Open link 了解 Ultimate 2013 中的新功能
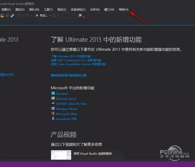195x167 pixels. (x=71, y=56)
